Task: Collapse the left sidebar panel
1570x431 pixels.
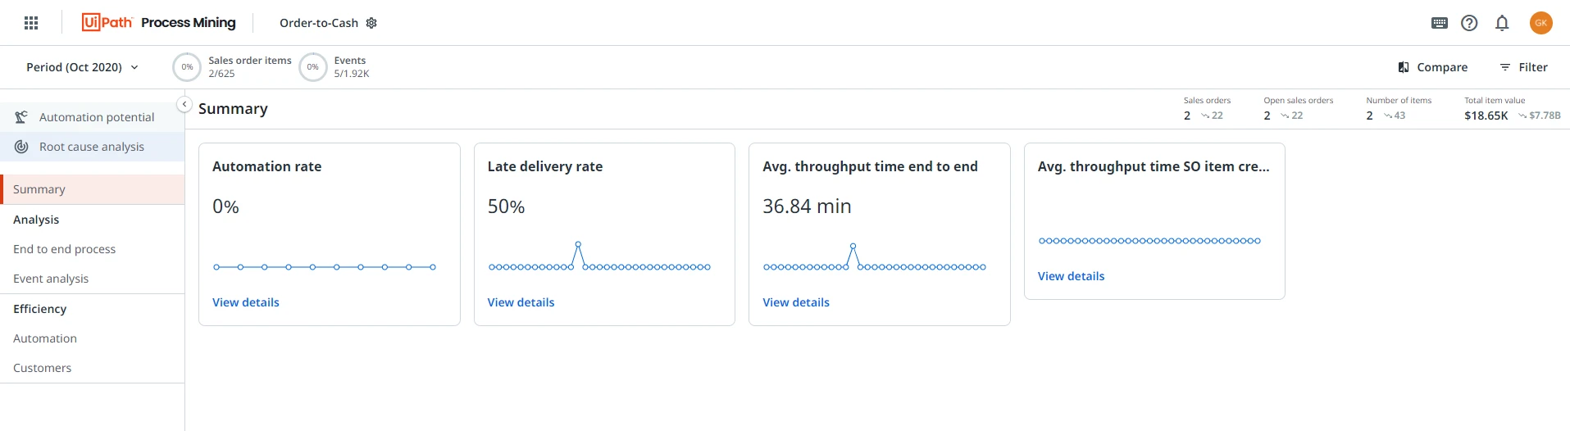Action: pyautogui.click(x=184, y=104)
